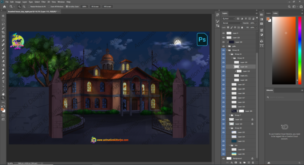Click the Fit Screen button

(x=95, y=7)
